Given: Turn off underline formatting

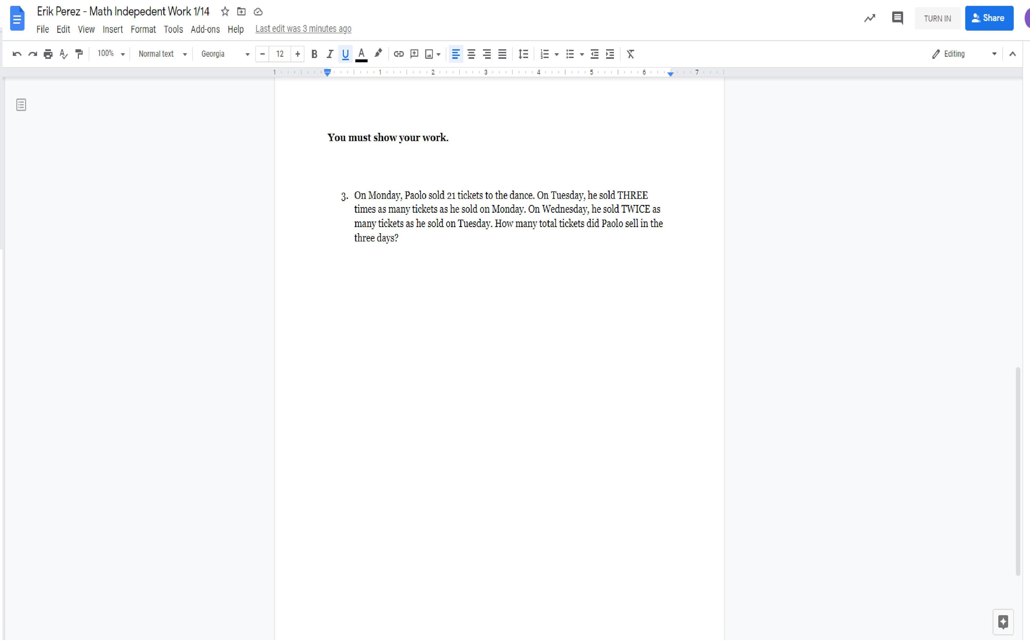Looking at the screenshot, I should [x=345, y=54].
